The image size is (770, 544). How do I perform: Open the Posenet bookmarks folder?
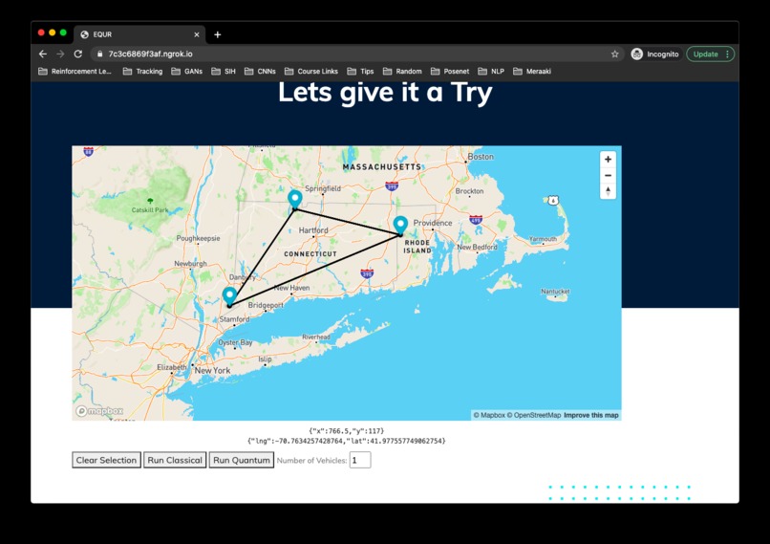pos(450,72)
